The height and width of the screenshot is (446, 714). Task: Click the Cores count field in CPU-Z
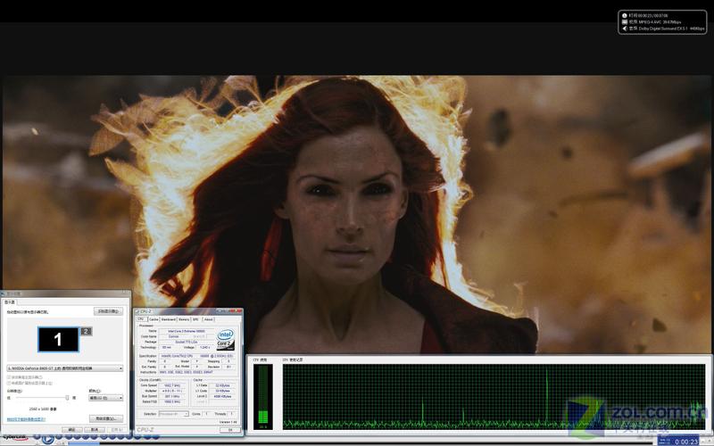click(x=206, y=414)
